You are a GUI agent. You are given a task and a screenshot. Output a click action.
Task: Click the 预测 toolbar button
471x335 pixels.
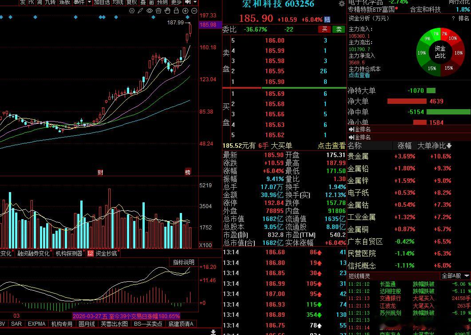click(x=162, y=2)
